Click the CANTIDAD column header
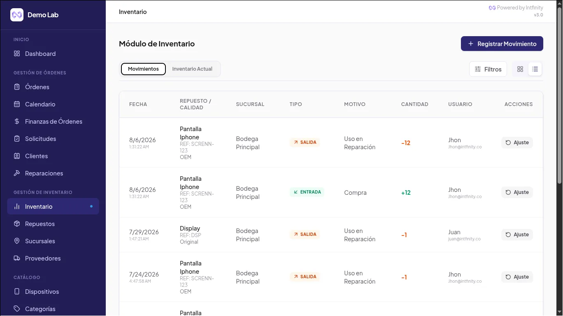The width and height of the screenshot is (563, 316). [415, 104]
